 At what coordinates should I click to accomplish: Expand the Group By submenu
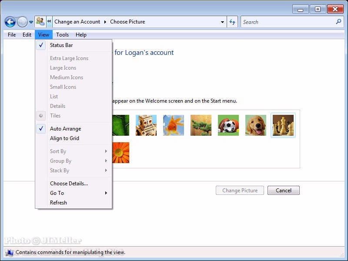(74, 161)
